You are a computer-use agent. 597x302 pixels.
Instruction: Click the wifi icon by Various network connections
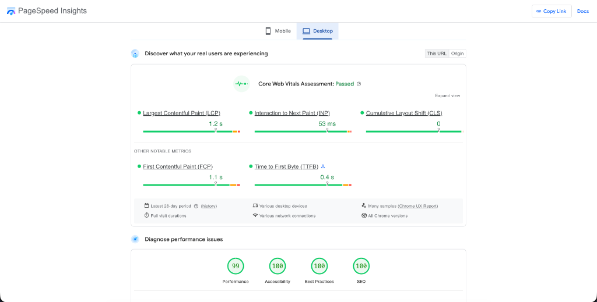(255, 215)
